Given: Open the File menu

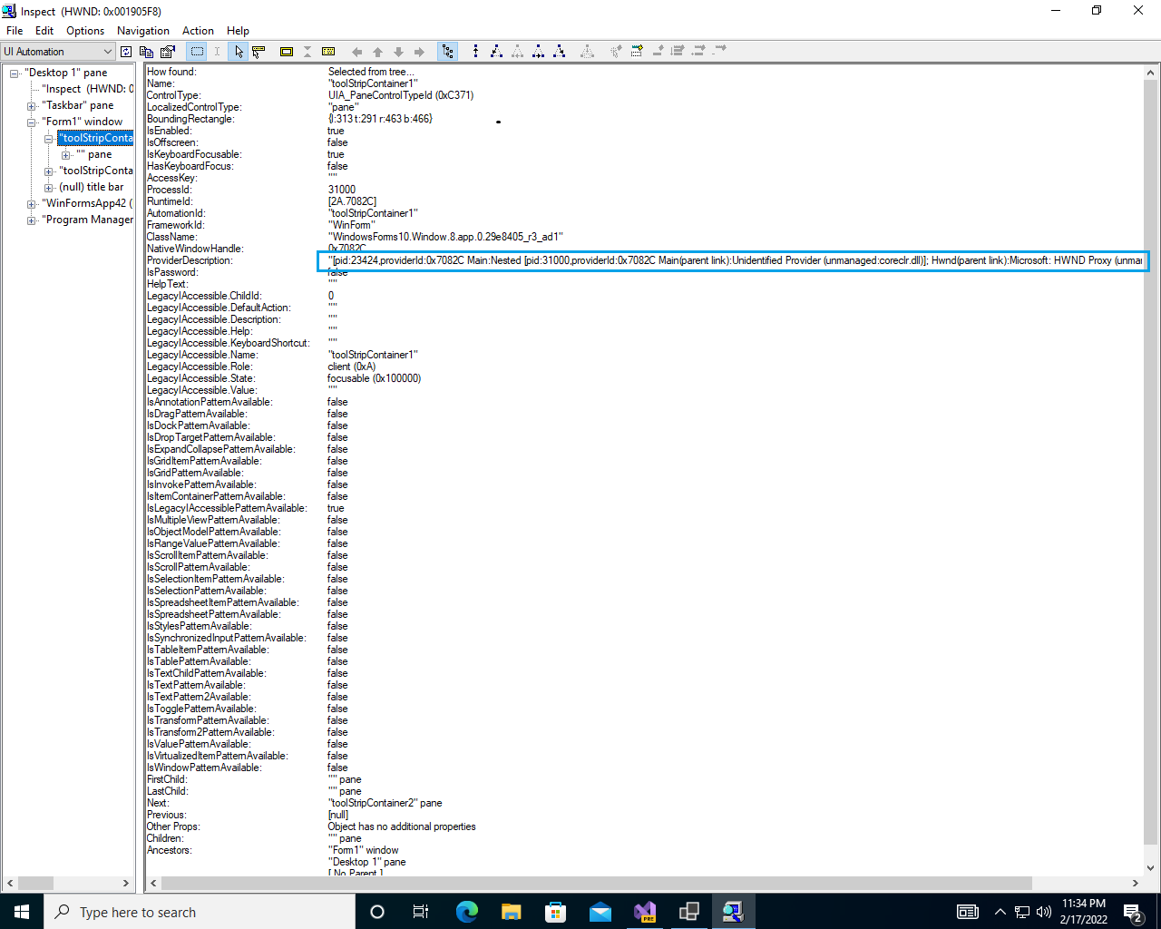Looking at the screenshot, I should [x=15, y=31].
